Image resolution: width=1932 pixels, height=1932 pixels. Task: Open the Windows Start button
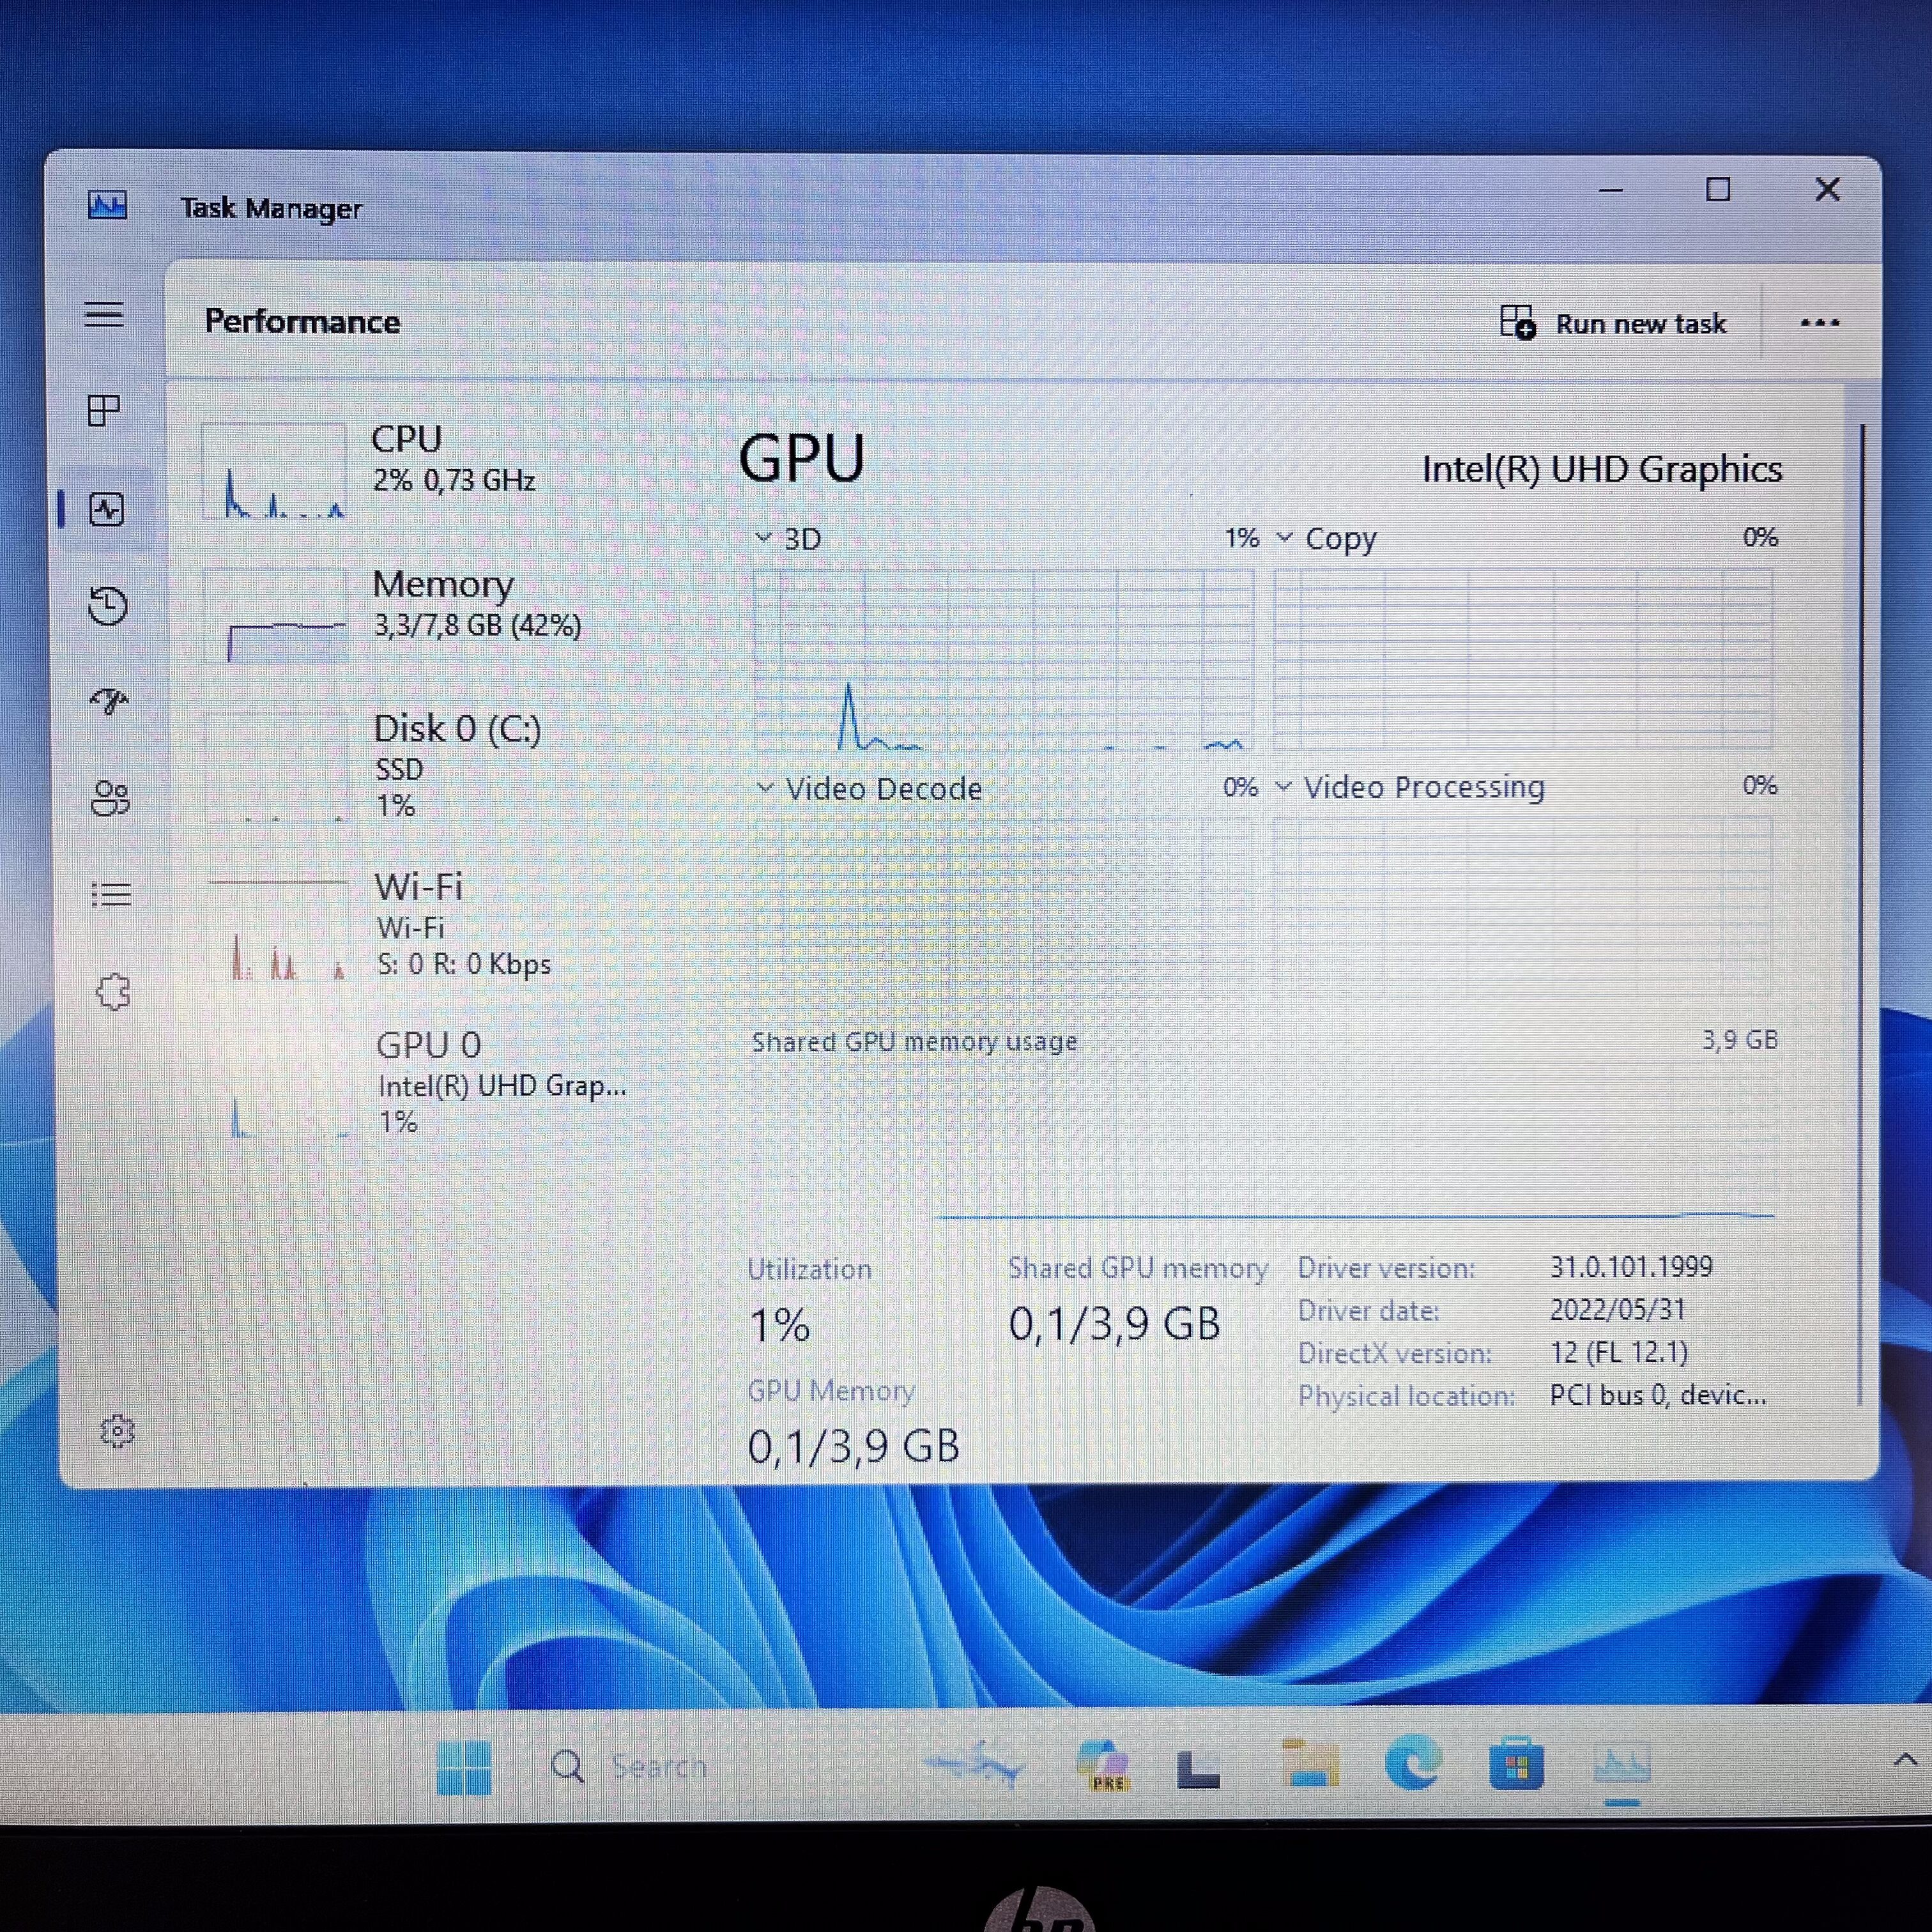(464, 1768)
